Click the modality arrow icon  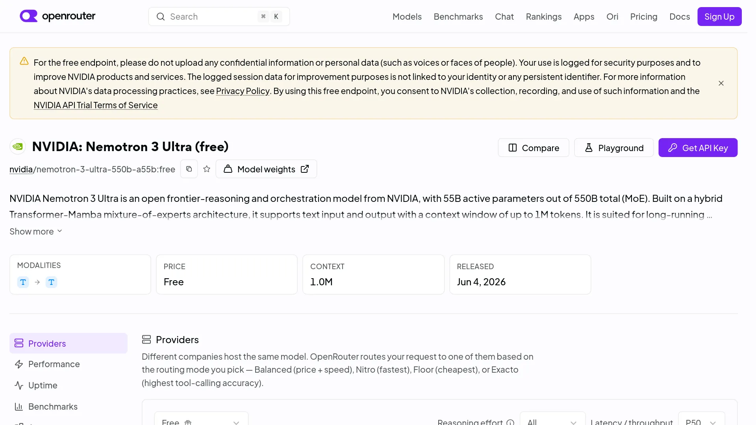(x=37, y=282)
